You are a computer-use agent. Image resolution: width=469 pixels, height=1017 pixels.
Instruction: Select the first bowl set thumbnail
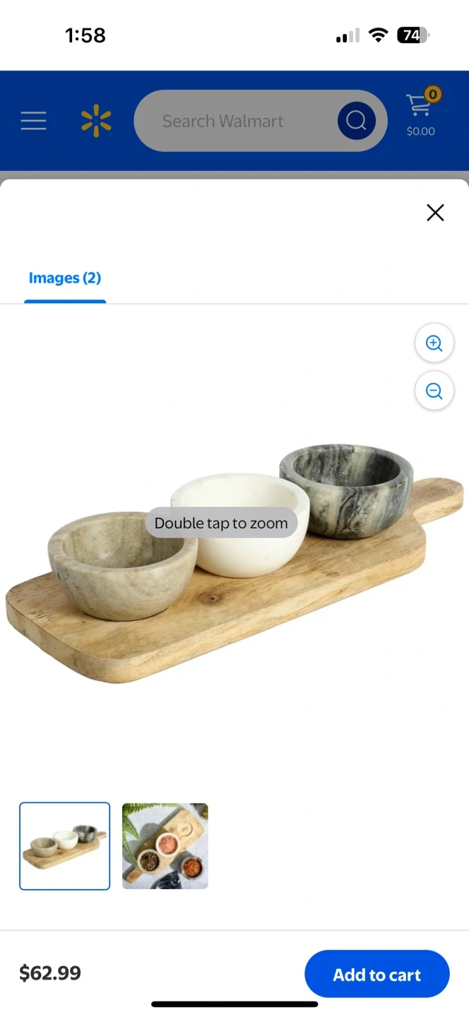(65, 846)
